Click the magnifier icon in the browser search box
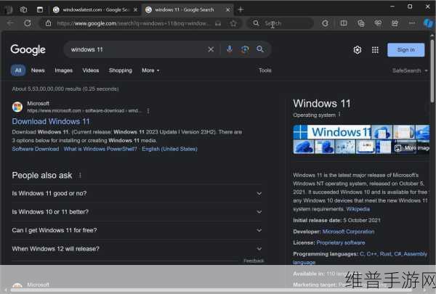The image size is (436, 294). click(256, 23)
